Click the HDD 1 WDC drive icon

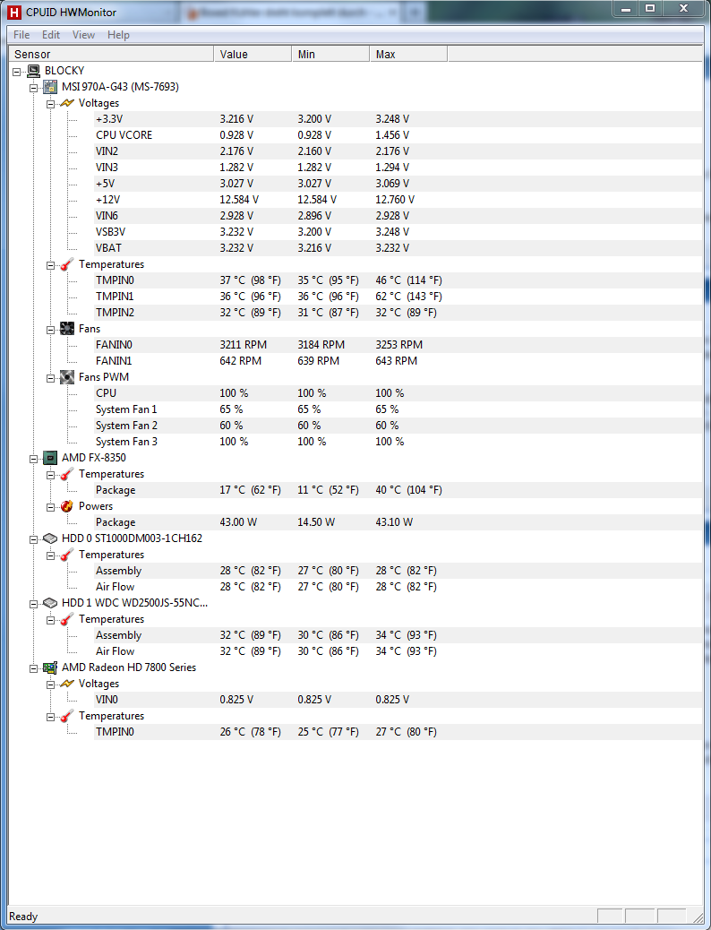50,603
